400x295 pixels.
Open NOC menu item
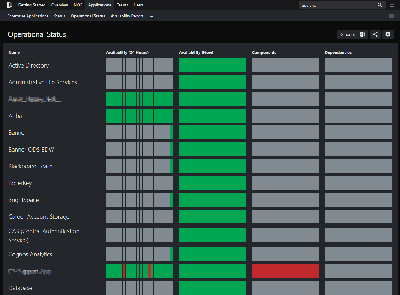78,5
